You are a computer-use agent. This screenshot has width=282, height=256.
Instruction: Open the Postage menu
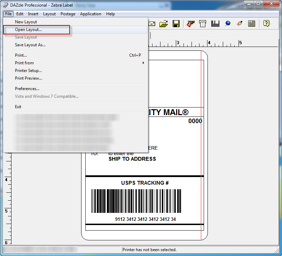coord(68,14)
